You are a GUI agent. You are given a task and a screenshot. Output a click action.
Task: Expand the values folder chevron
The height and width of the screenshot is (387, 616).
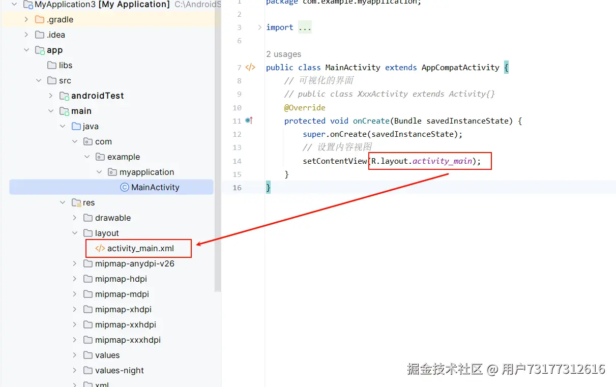(75, 355)
